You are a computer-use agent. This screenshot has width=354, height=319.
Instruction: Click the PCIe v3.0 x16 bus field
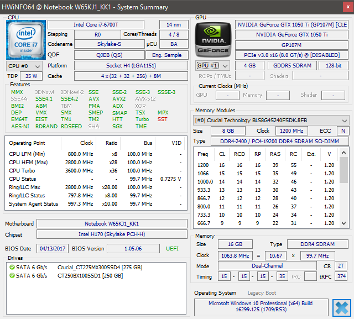coord(291,55)
